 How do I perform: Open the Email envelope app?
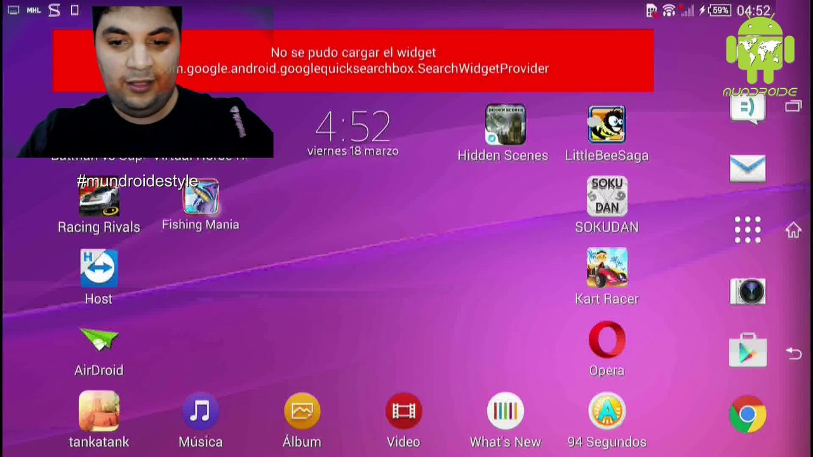(x=748, y=169)
